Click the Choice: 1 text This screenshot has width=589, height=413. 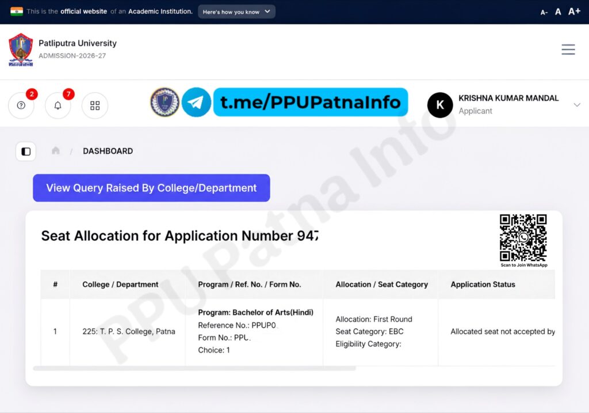214,350
